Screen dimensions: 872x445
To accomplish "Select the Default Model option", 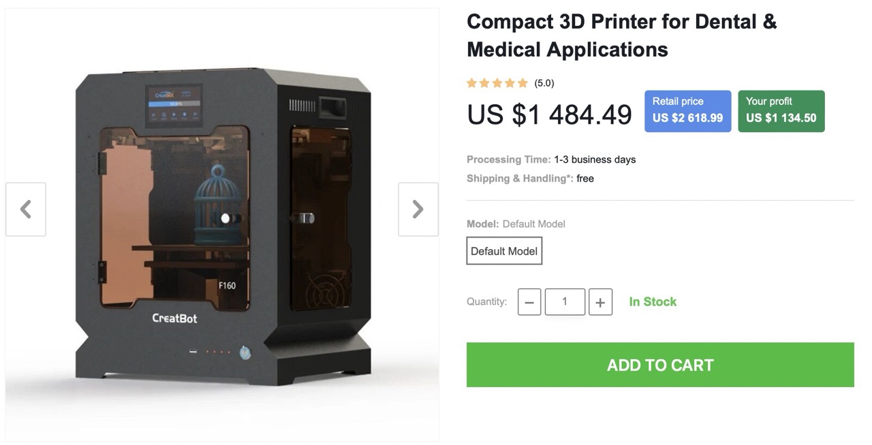I will point(504,251).
